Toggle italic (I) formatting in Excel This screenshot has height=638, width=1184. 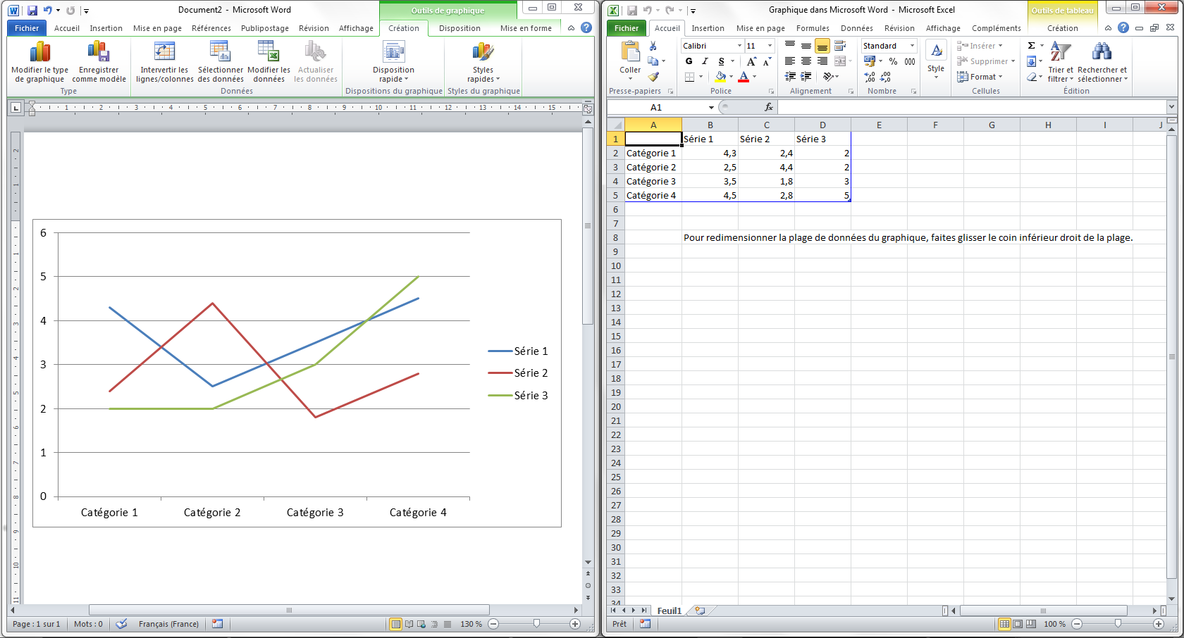[x=705, y=61]
